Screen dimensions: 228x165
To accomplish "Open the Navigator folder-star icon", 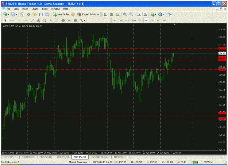I will tap(35, 14).
